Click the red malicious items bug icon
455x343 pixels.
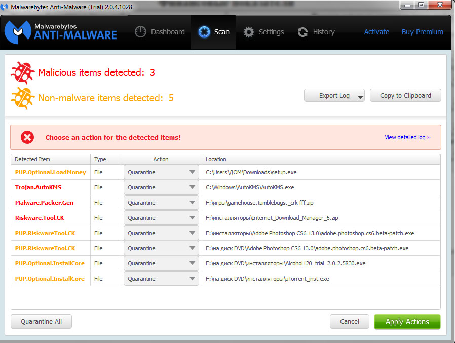click(x=23, y=72)
